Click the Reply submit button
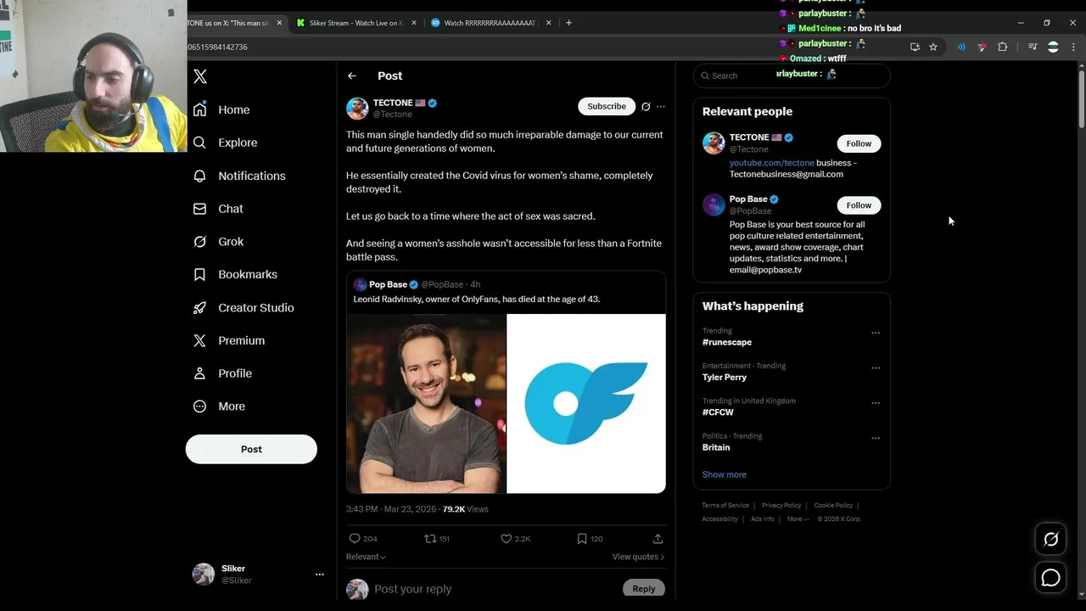 [x=644, y=589]
